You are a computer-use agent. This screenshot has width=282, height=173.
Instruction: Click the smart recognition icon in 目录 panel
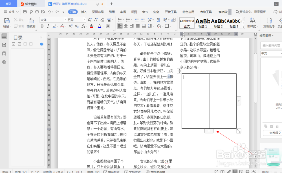pos(41,44)
